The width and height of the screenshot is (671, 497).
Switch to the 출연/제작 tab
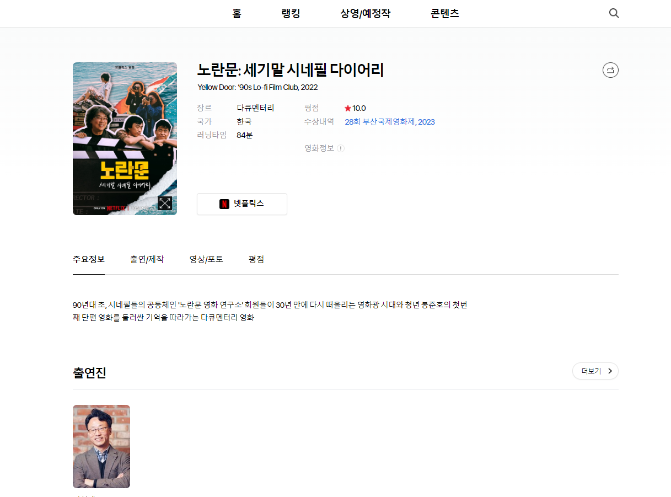click(147, 259)
